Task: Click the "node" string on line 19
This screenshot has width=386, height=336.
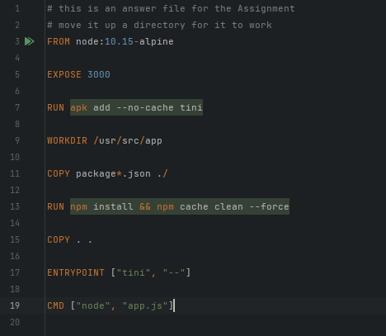Action: pos(93,305)
